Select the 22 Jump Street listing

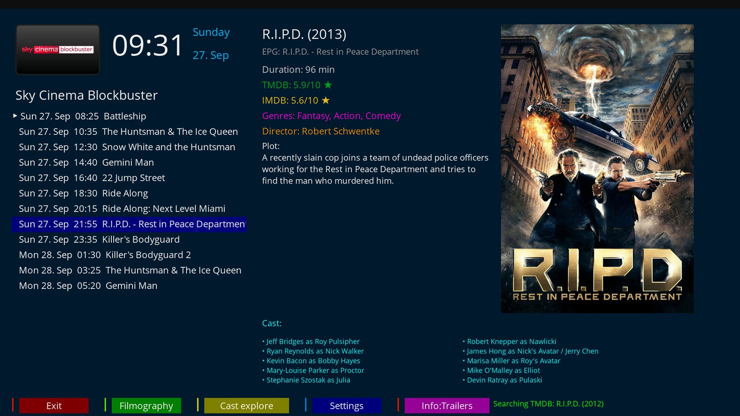click(x=129, y=178)
